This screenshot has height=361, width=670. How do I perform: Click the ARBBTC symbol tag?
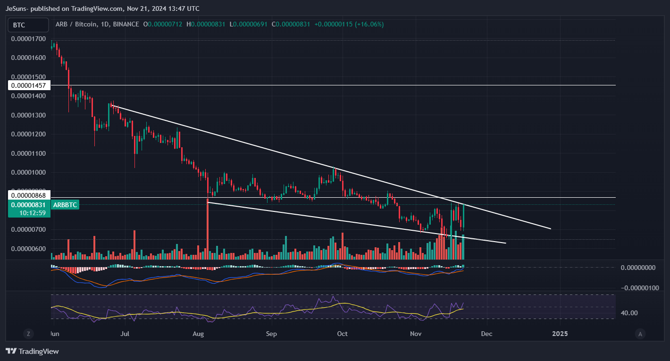[x=66, y=205]
